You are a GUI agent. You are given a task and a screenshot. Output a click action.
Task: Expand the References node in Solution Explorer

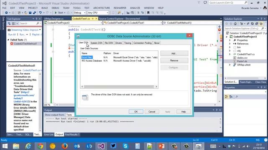[230, 44]
